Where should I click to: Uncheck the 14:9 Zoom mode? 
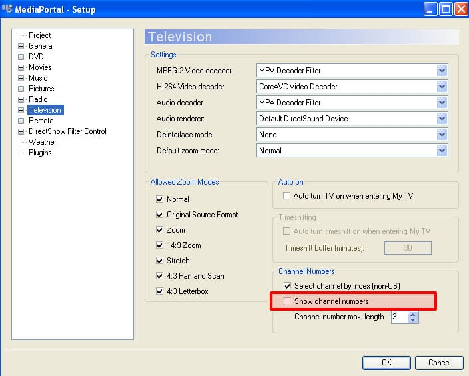pos(159,245)
